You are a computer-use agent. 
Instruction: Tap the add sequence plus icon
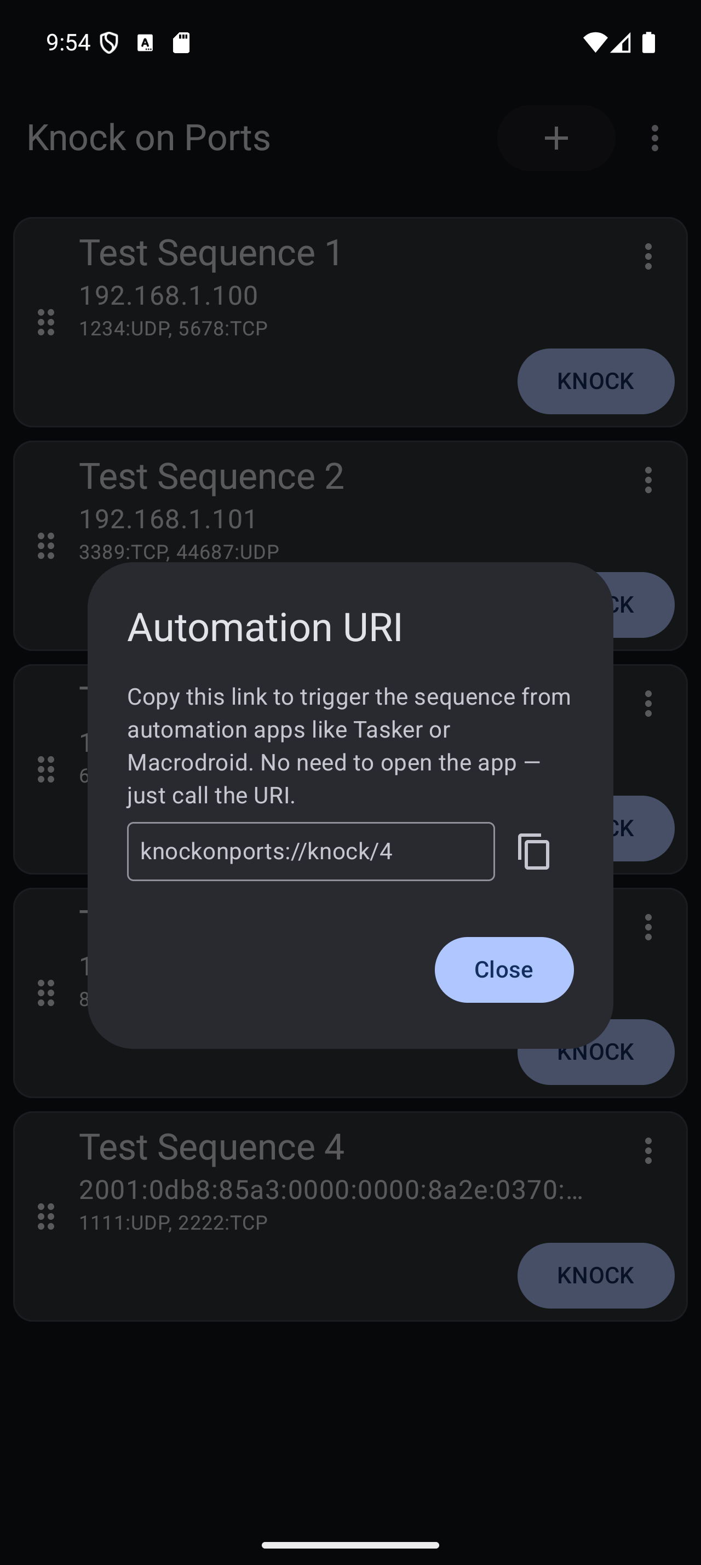556,138
